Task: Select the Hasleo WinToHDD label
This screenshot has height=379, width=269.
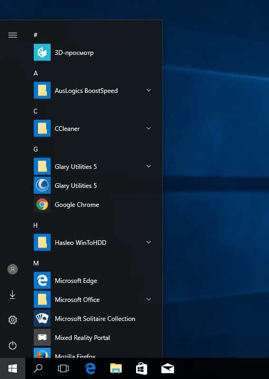Action: click(x=80, y=243)
